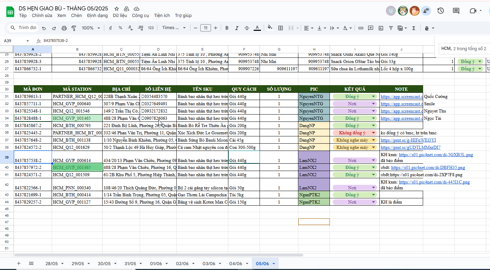
Task: Click the redo icon
Action: coord(54,28)
